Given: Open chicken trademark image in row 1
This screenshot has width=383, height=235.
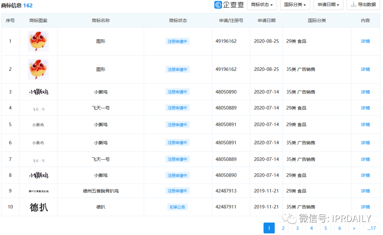Looking at the screenshot, I should point(38,41).
